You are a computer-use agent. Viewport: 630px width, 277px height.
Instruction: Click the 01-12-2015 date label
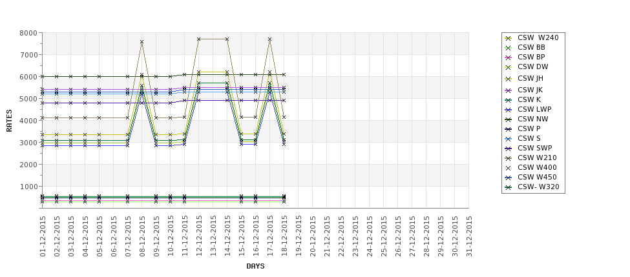pos(43,236)
